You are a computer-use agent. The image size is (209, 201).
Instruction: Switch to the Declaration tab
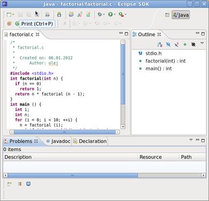[90, 141]
